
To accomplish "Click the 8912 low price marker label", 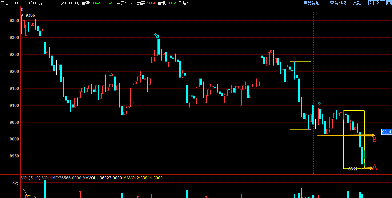I will coord(353,169).
